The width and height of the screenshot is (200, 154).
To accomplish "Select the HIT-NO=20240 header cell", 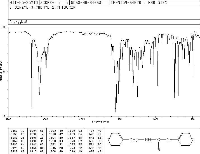I will click(24, 3).
